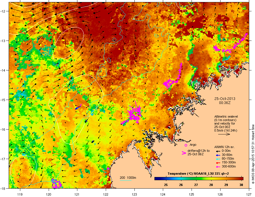The image size is (255, 197).
Task: Click the 'ANMN 12h av.' legend heading
Action: (224, 147)
